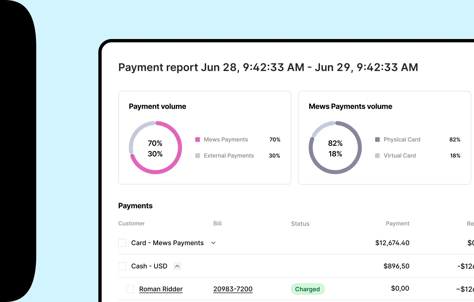Screen dimensions: 474x302
Task: Click the Bill column header
Action: click(217, 223)
